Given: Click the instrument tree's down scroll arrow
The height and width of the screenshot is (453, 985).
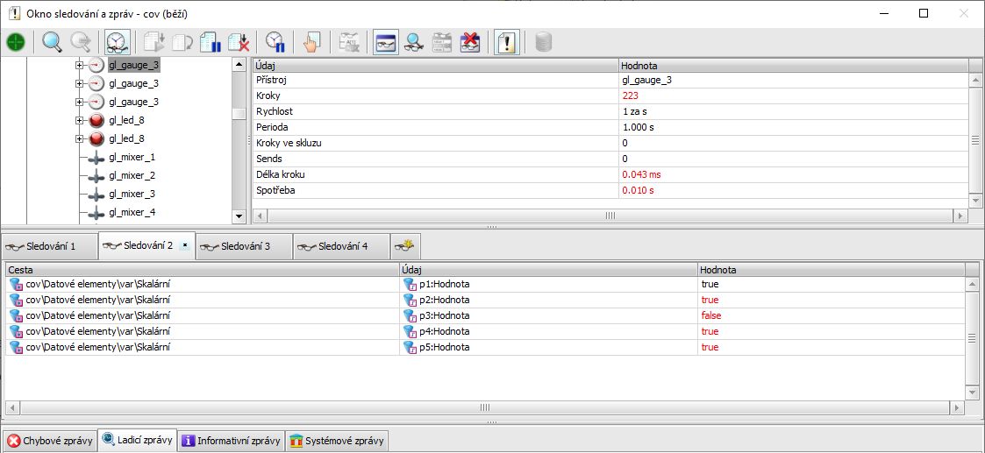Looking at the screenshot, I should click(x=239, y=216).
